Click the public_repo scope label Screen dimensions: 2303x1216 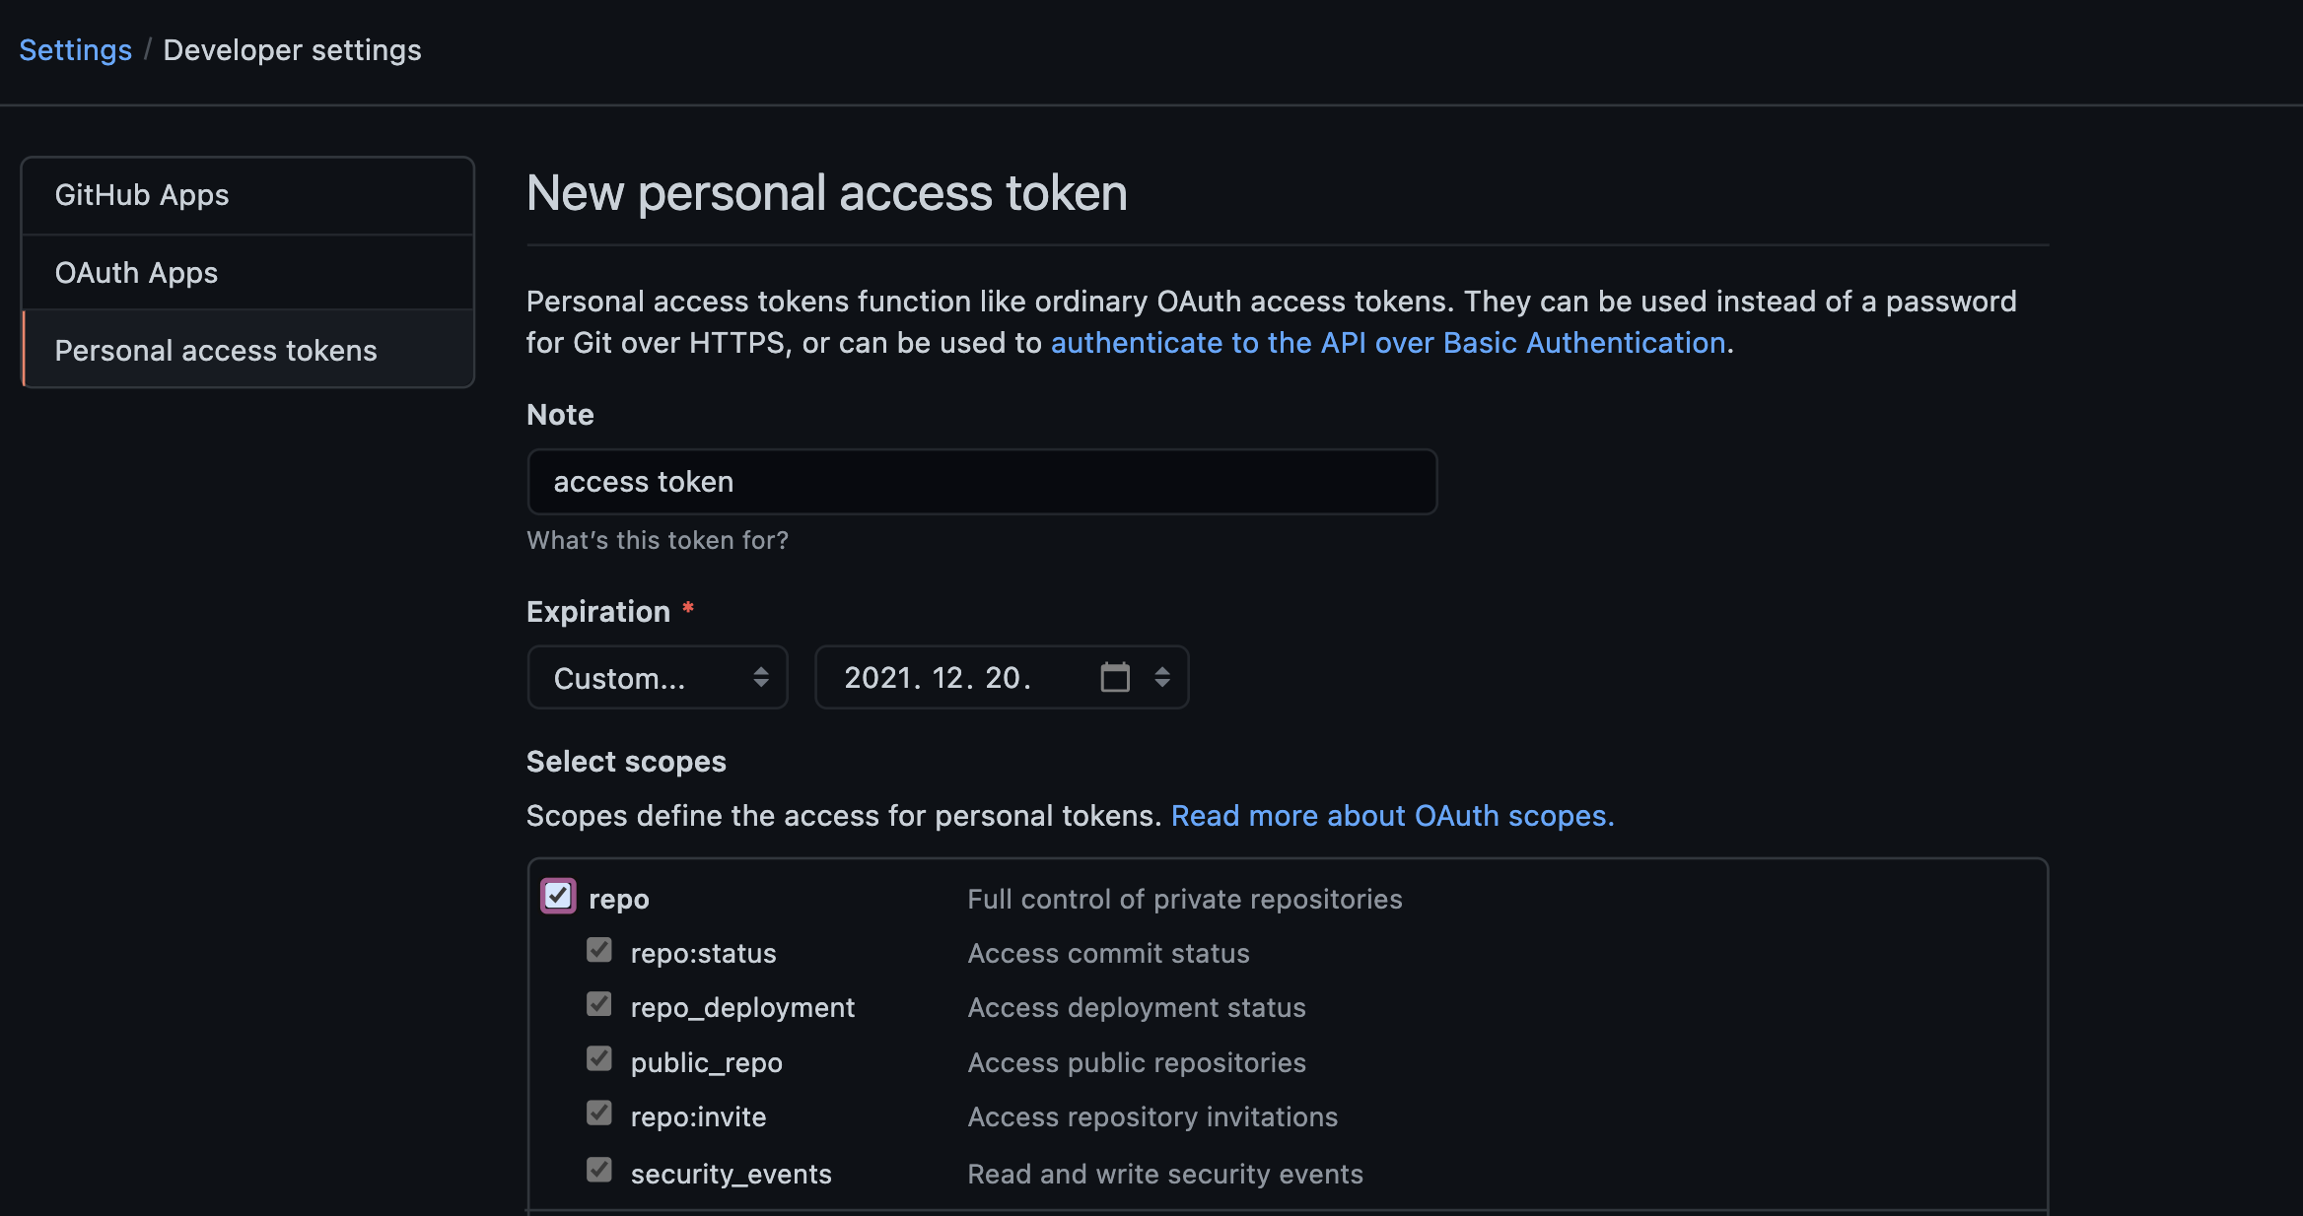pos(706,1062)
